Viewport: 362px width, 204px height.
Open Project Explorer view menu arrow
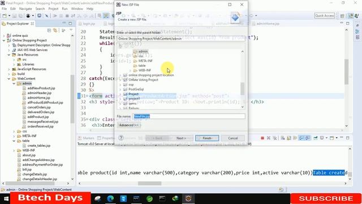71,30
